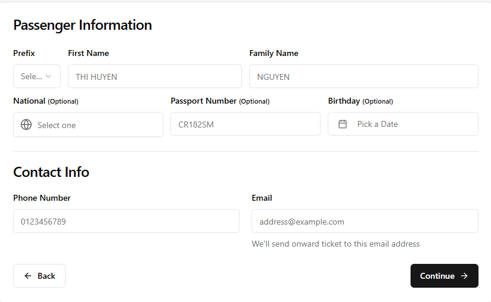The height and width of the screenshot is (302, 491).
Task: Open the National Select one dropdown
Action: pos(88,124)
